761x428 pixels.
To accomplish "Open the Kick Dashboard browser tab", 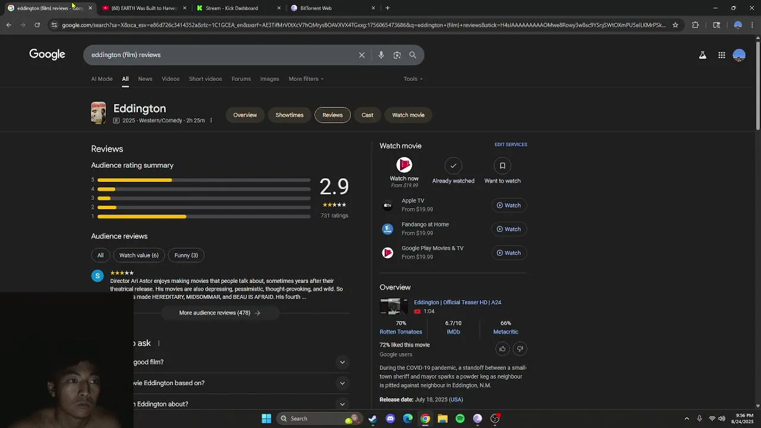I will coord(238,8).
